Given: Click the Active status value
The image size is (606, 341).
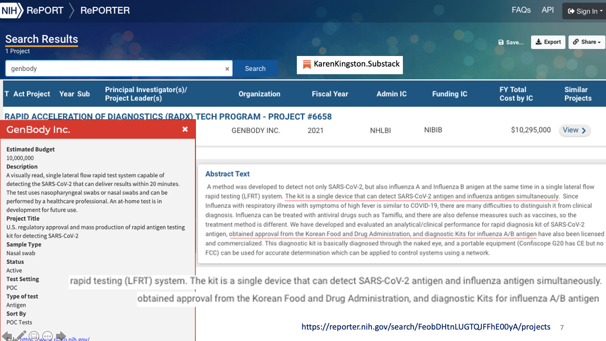Looking at the screenshot, I should tap(14, 270).
